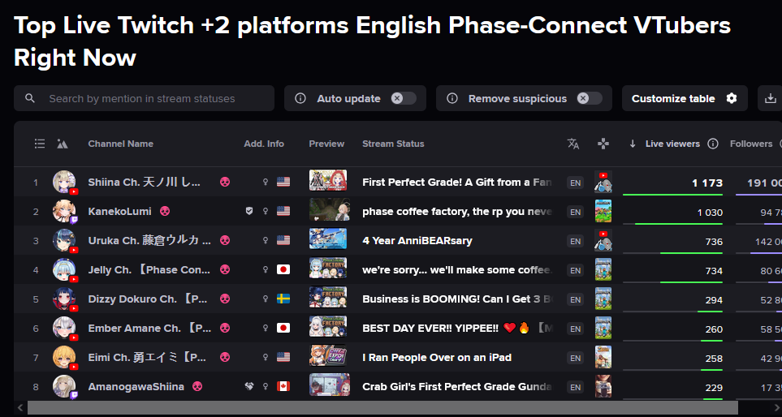Open KanekoLumi stream preview thumbnail

[x=329, y=210]
